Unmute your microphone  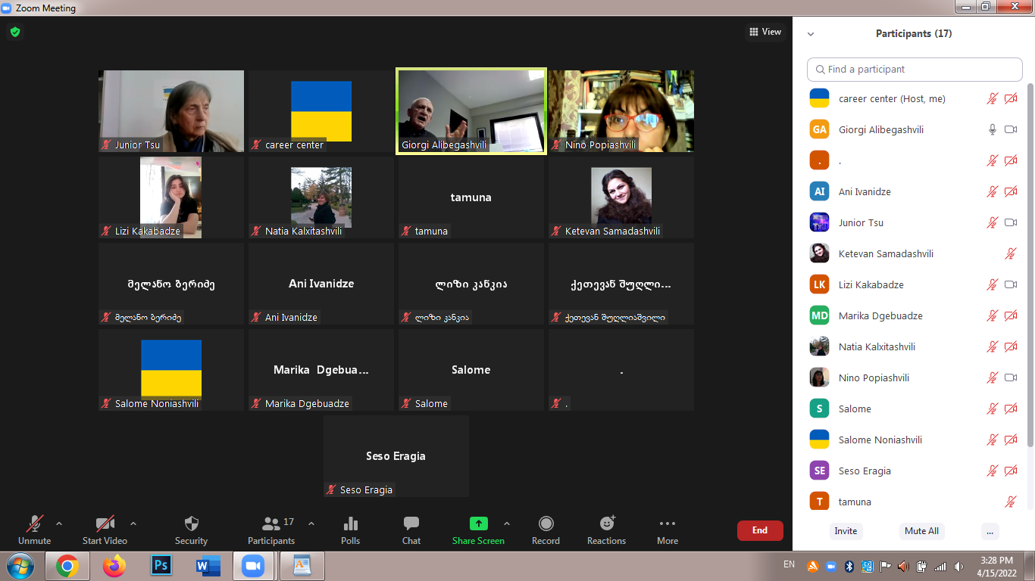[34, 524]
